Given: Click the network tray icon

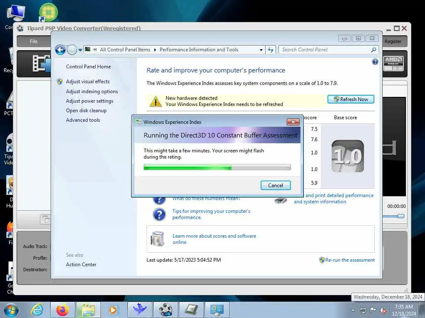Looking at the screenshot, I should tap(363, 310).
